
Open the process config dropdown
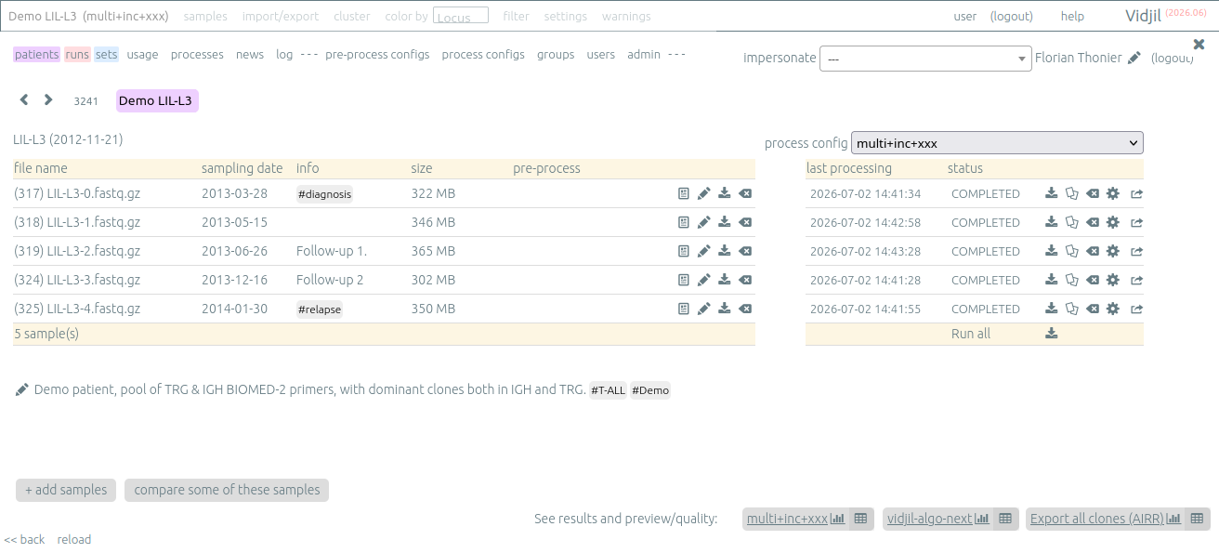[997, 143]
